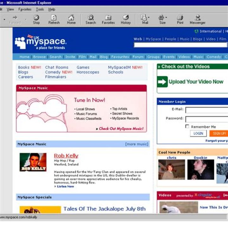
Task: Open the Filmmakers link
Action: pos(55,77)
